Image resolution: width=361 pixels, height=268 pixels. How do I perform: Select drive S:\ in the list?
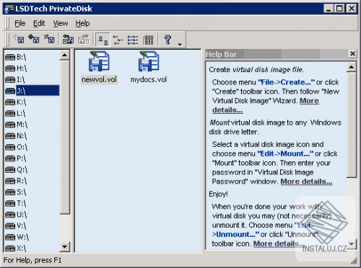16,192
